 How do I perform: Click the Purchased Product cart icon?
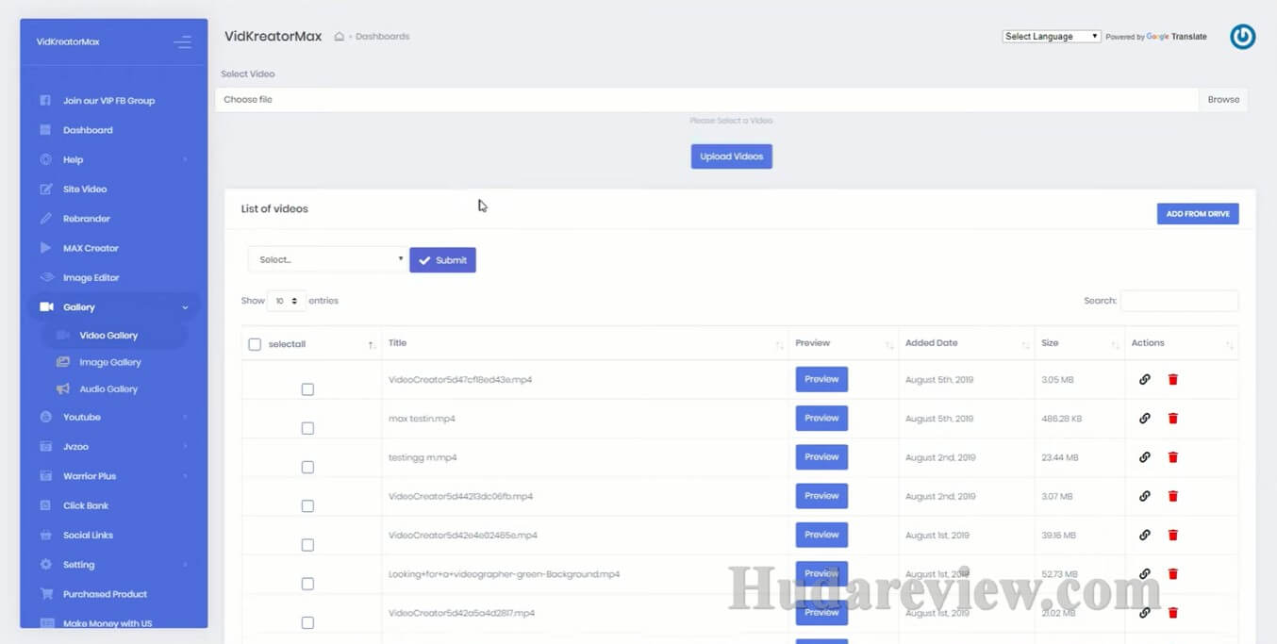pos(45,594)
